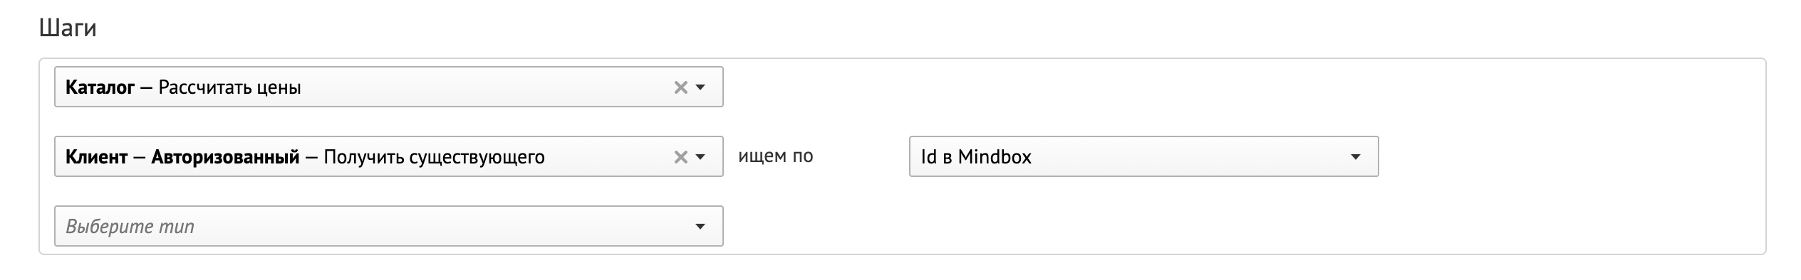Open the Id в Mindbox selector

pyautogui.click(x=1143, y=156)
